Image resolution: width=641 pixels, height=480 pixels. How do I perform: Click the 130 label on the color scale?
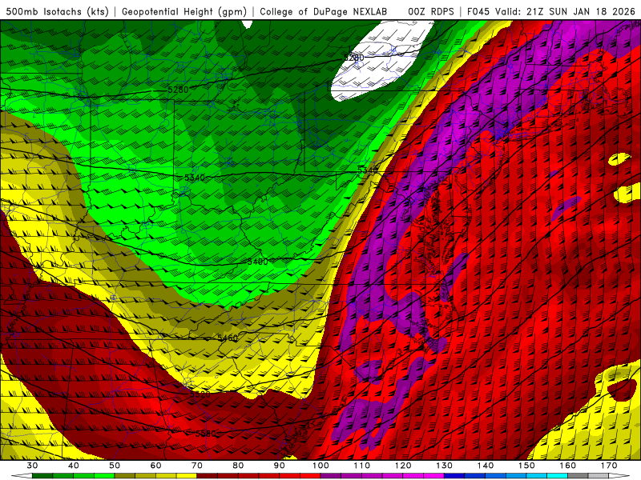click(x=445, y=466)
